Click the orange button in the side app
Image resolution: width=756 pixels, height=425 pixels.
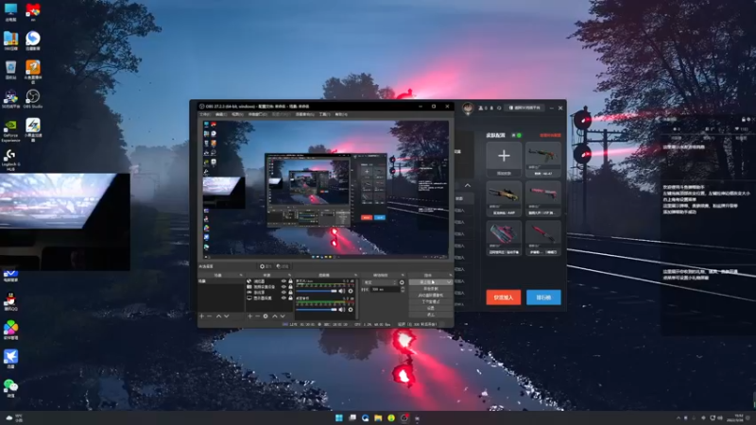coord(503,297)
